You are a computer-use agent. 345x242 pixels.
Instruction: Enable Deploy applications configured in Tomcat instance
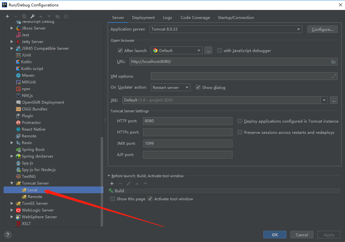[x=240, y=121]
